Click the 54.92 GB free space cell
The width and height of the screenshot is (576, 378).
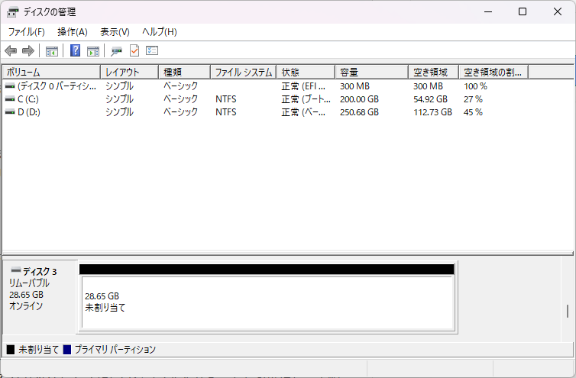(431, 99)
